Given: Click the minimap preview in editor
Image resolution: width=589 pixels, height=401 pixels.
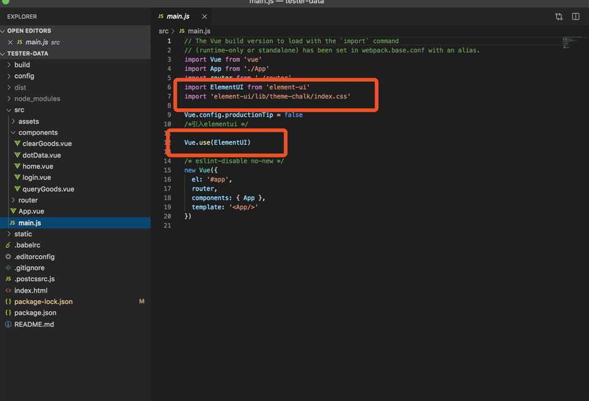Looking at the screenshot, I should (571, 42).
